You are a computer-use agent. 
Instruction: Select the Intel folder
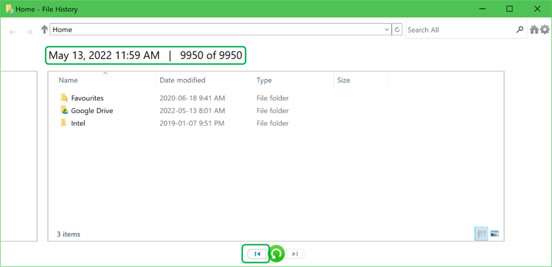[78, 123]
